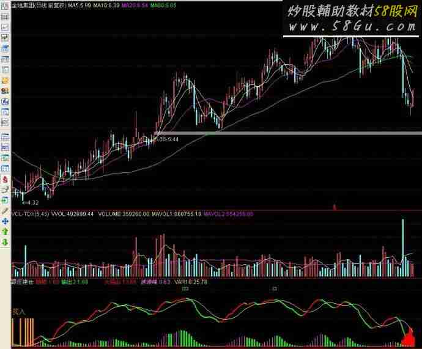The image size is (422, 349).
Task: Select the gray horizontal support line
Action: click(x=287, y=133)
